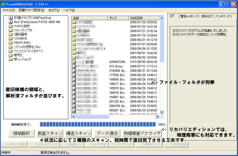
Task: Click the FromHDDtoSSD title bar app icon
Action: tap(3, 4)
